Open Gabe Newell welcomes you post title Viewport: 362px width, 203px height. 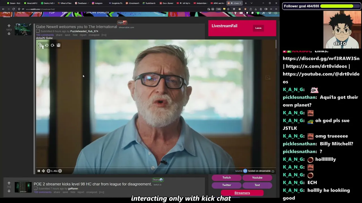(x=76, y=27)
